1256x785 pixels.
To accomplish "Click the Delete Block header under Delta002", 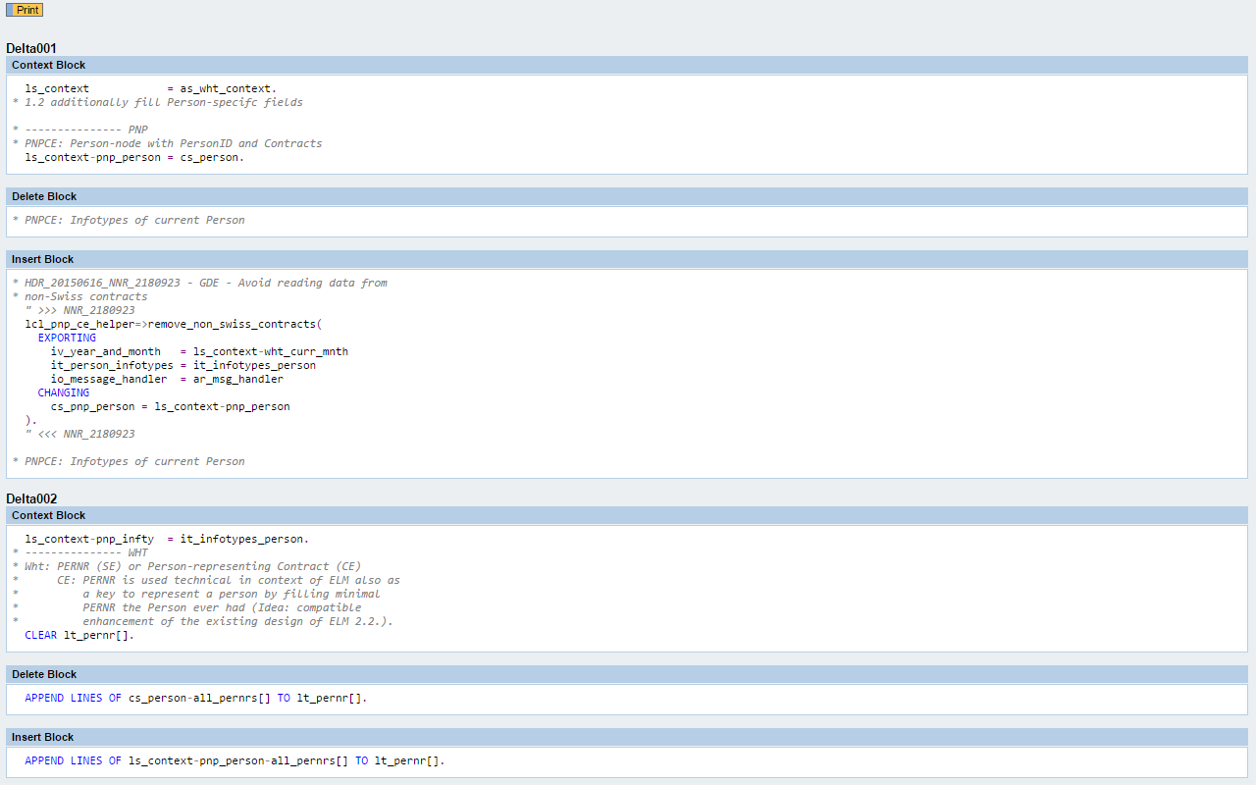I will (x=627, y=674).
